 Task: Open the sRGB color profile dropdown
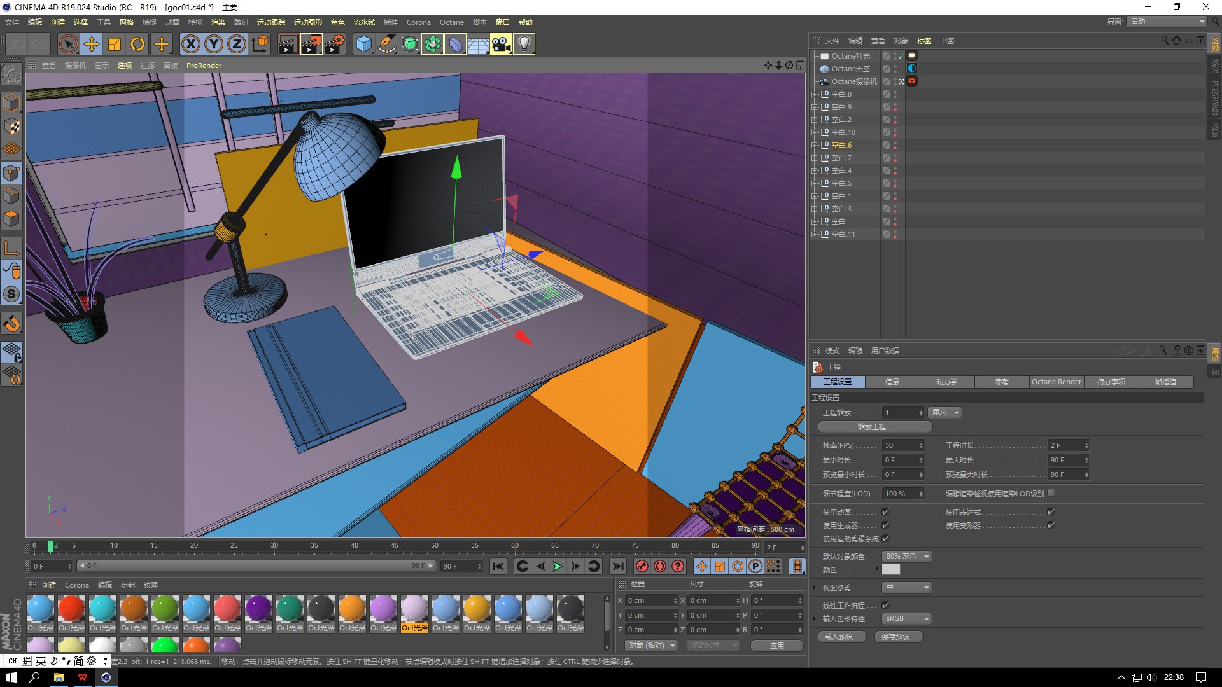click(907, 618)
